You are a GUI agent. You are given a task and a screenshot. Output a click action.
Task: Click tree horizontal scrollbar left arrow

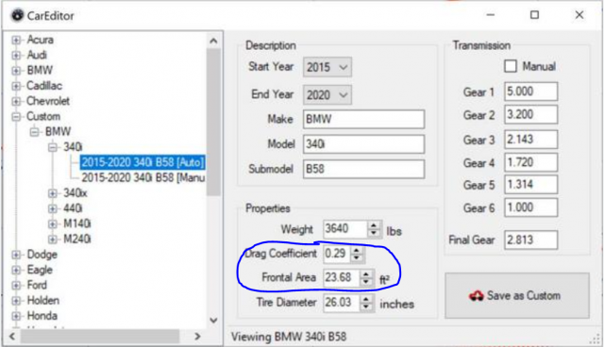coord(12,337)
